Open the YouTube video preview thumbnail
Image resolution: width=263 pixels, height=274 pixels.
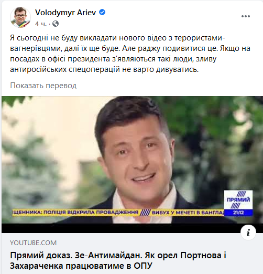coord(132,164)
